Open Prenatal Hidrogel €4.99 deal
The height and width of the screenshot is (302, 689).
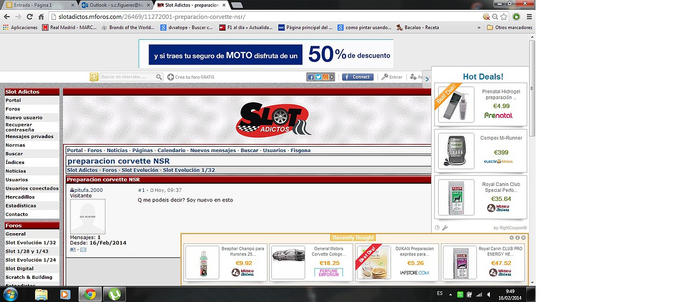481,104
